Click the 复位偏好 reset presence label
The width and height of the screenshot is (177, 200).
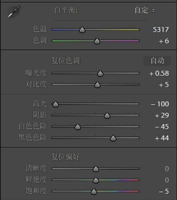click(66, 157)
